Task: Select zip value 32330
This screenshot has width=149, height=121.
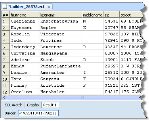Action: pyautogui.click(x=112, y=47)
